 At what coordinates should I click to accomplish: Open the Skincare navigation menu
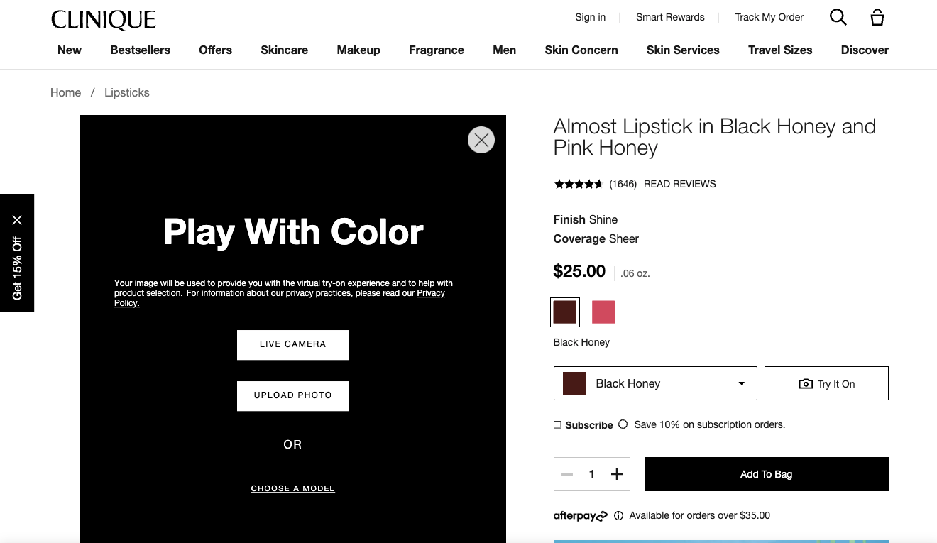point(284,50)
